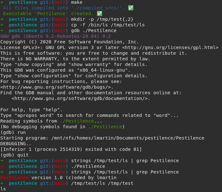Click green './Pestilence' in 'Reading symbols from'

[x=77, y=121]
